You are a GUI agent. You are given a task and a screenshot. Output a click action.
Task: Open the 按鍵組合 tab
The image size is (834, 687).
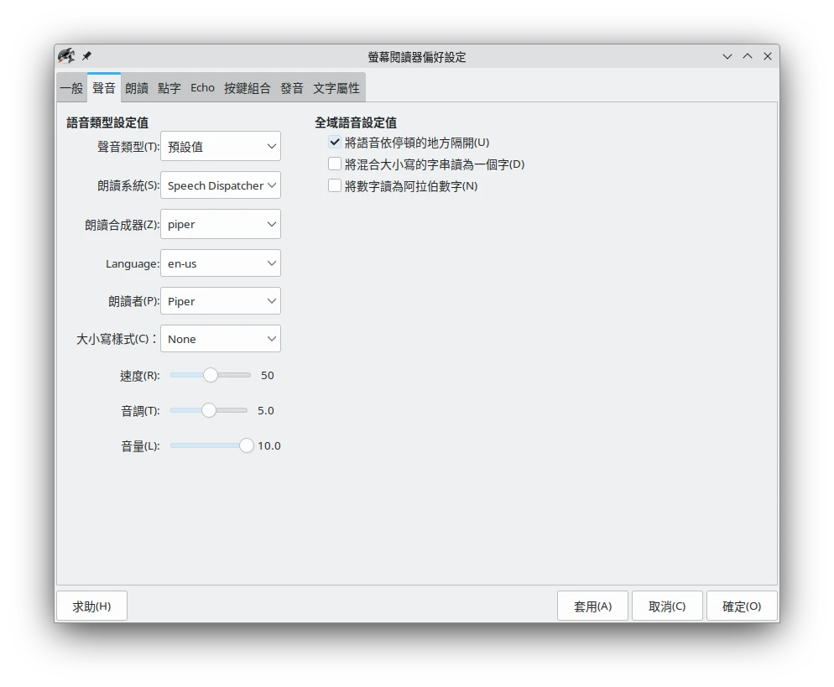point(247,88)
